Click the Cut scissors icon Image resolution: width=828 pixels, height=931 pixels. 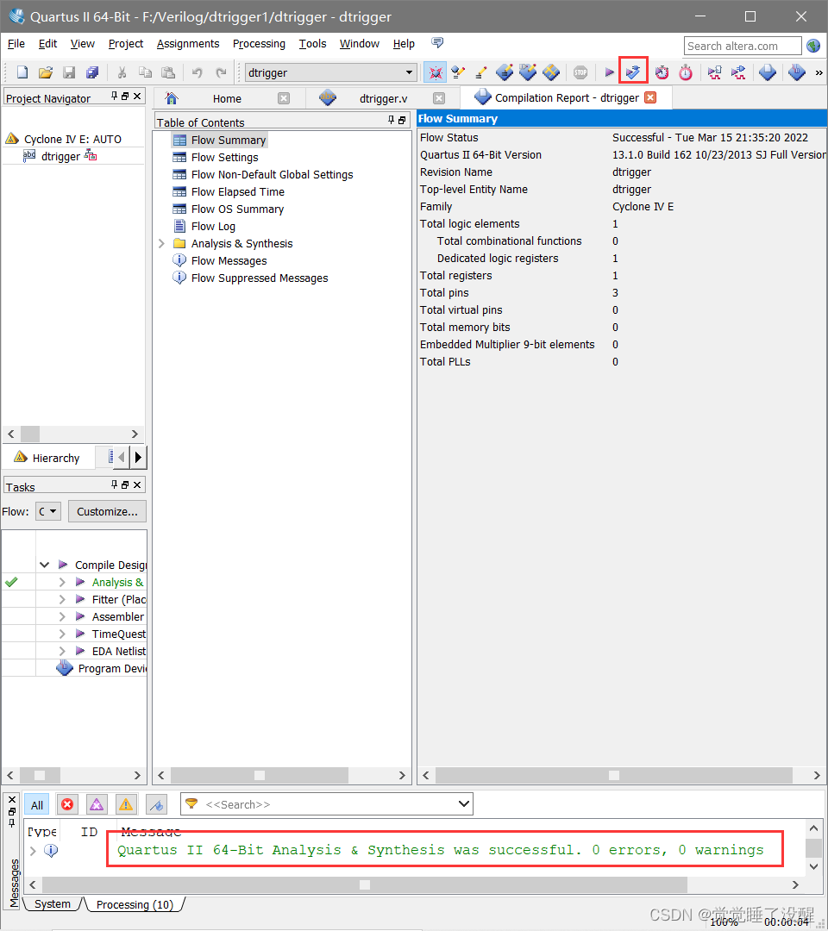coord(122,72)
